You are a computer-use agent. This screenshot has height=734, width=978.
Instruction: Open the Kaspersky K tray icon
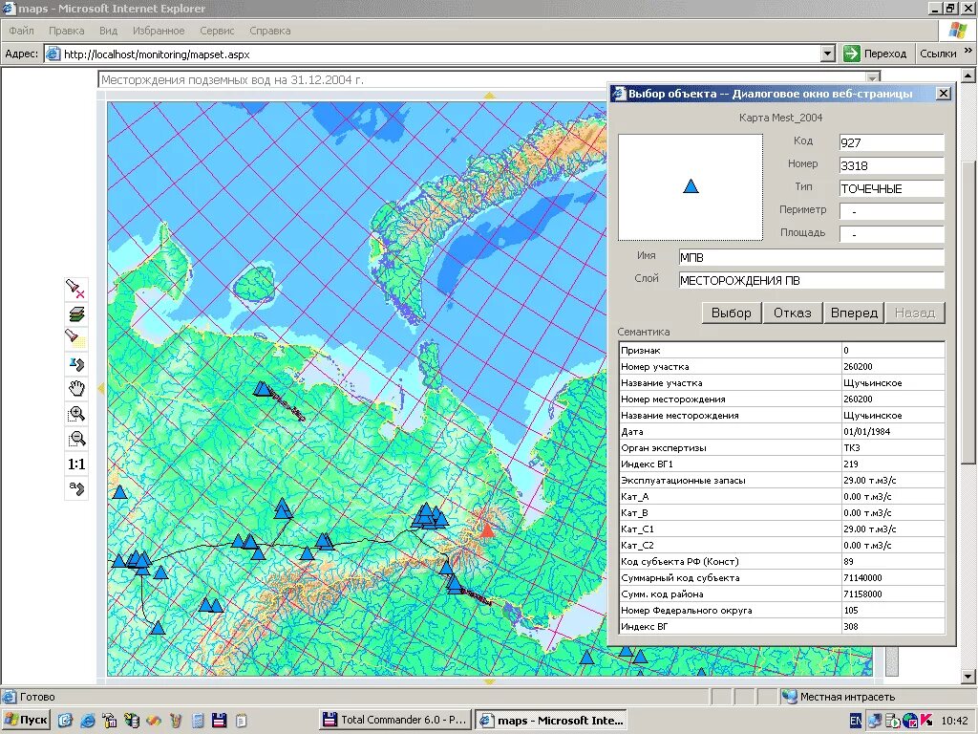click(x=926, y=721)
